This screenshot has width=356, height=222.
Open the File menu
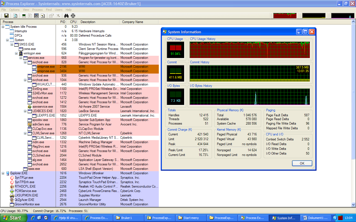pyautogui.click(x=4, y=10)
